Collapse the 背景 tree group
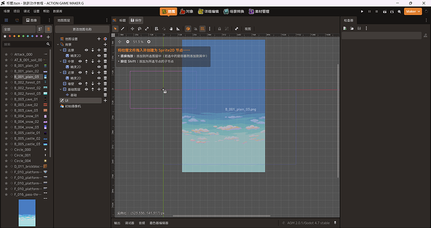Image resolution: width=431 pixels, height=228 pixels. (x=57, y=44)
